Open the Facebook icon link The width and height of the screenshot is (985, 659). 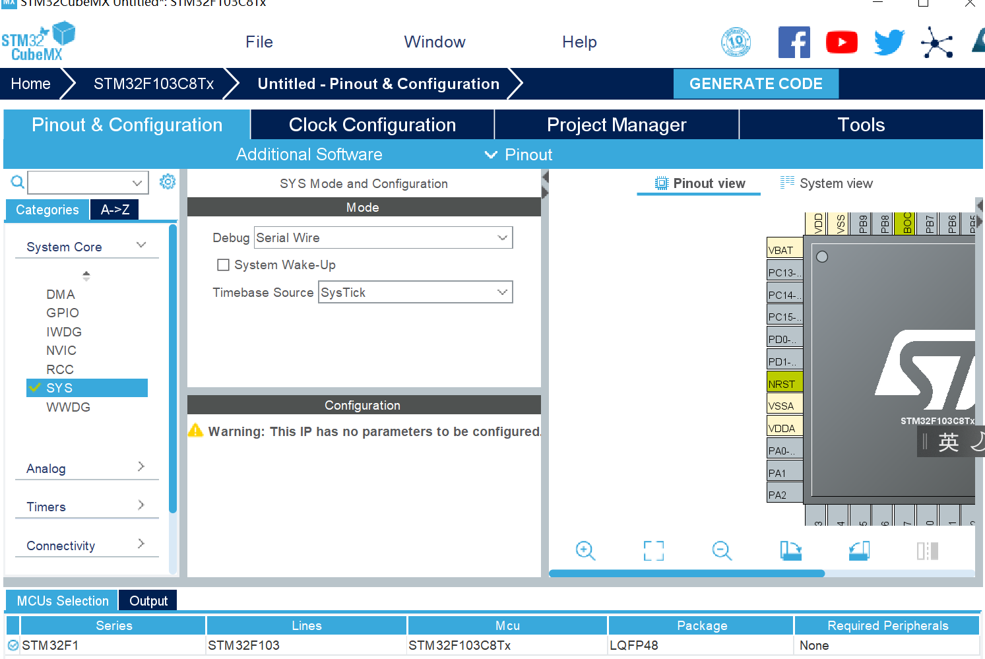tap(794, 42)
